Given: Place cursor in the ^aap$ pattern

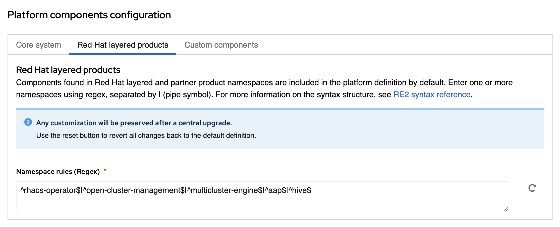Looking at the screenshot, I should (277, 190).
